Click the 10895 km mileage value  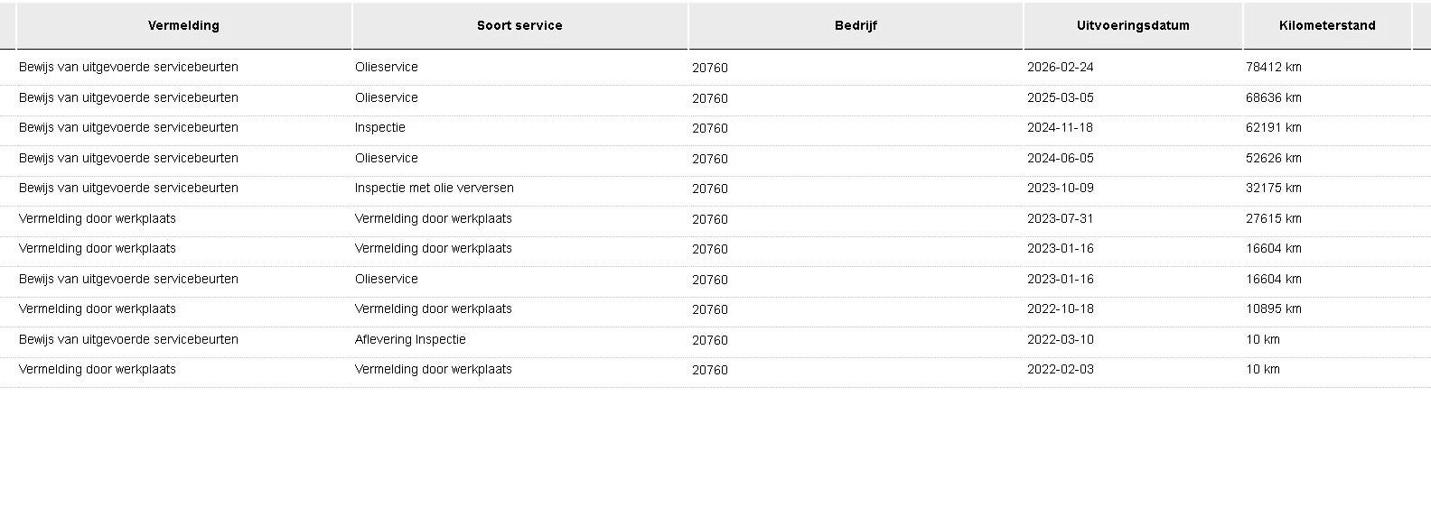coord(1274,309)
